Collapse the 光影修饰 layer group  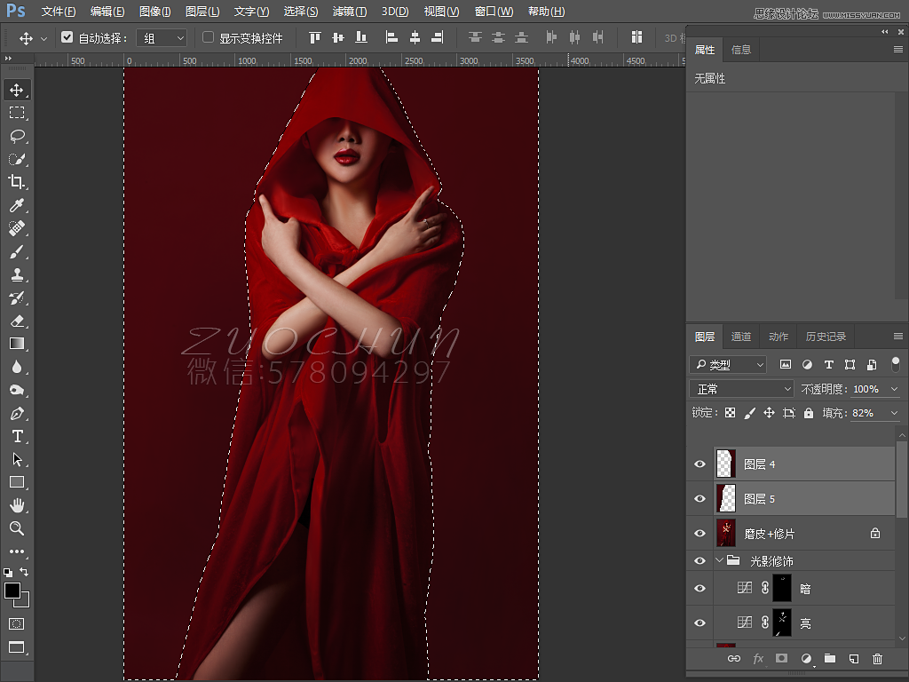719,560
